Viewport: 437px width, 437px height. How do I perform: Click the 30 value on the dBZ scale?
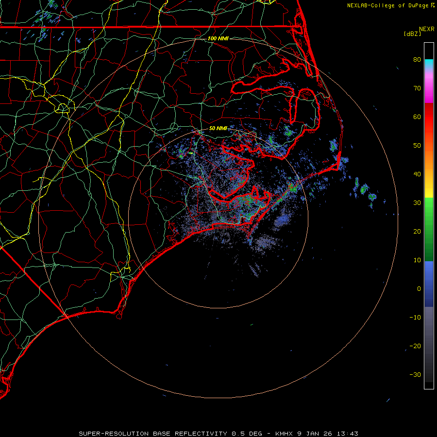[x=417, y=203]
